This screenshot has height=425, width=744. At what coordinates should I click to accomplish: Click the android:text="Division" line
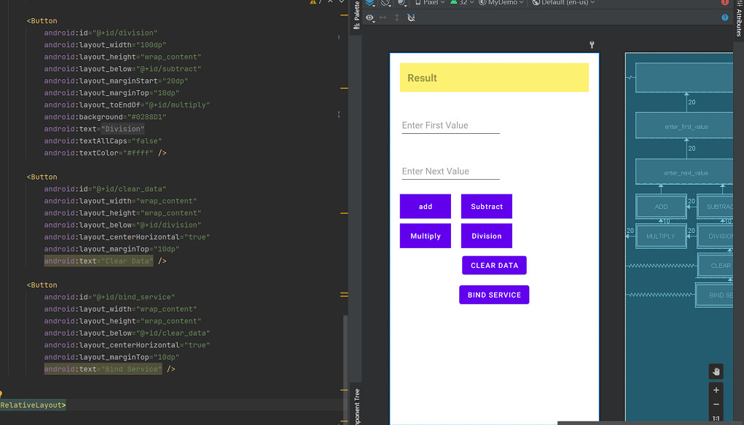coord(94,129)
